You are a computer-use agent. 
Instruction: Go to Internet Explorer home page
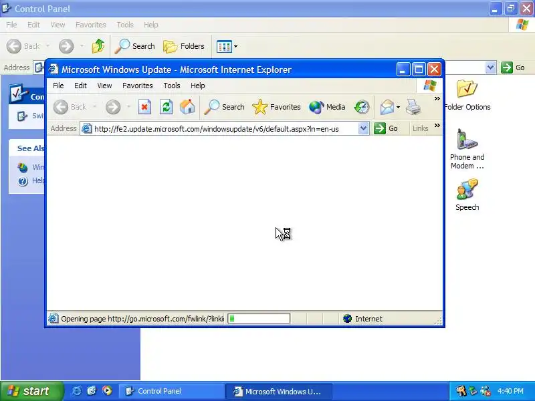(187, 107)
